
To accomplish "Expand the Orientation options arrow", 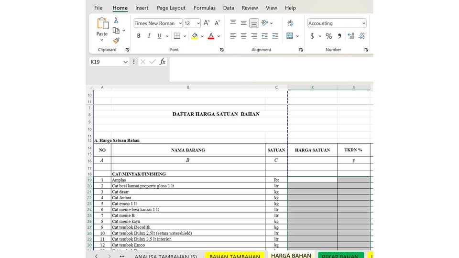I will click(x=272, y=23).
